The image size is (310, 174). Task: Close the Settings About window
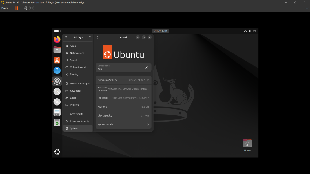coord(150,37)
